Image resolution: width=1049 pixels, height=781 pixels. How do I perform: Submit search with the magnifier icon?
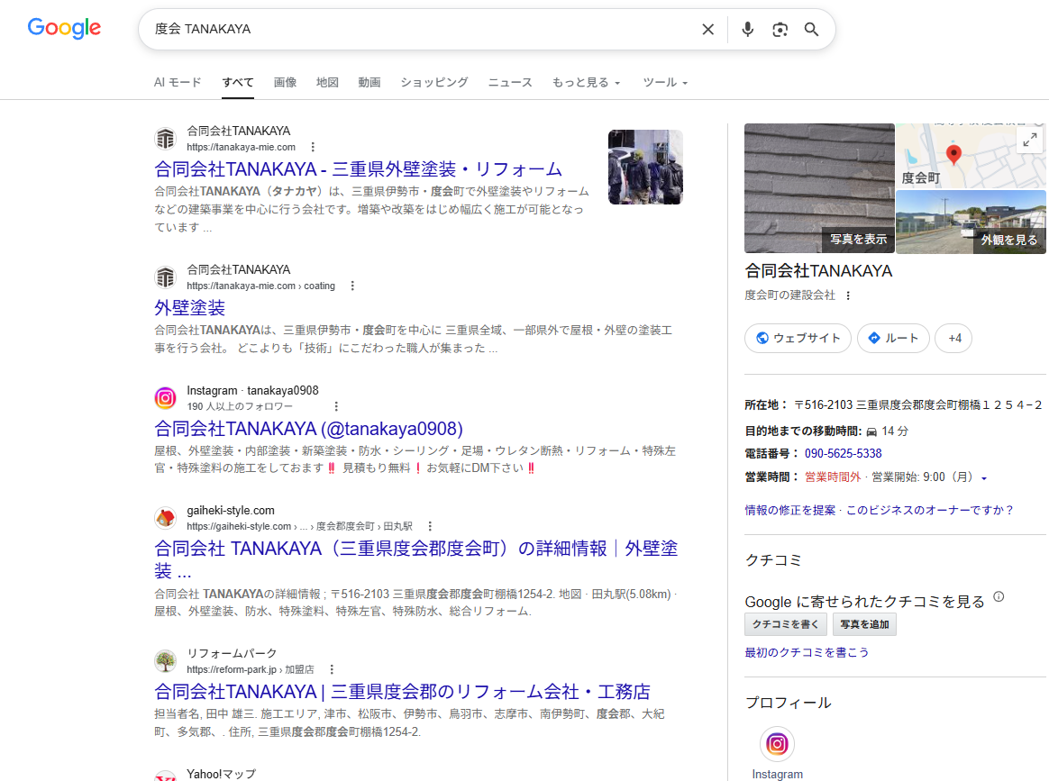[811, 30]
